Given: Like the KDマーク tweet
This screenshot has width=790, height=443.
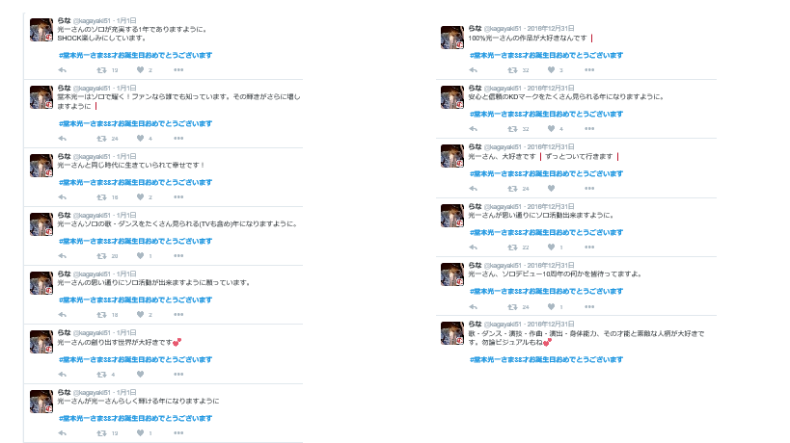Looking at the screenshot, I should [551, 129].
